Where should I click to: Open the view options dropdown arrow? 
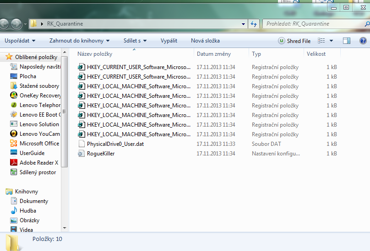pos(331,41)
